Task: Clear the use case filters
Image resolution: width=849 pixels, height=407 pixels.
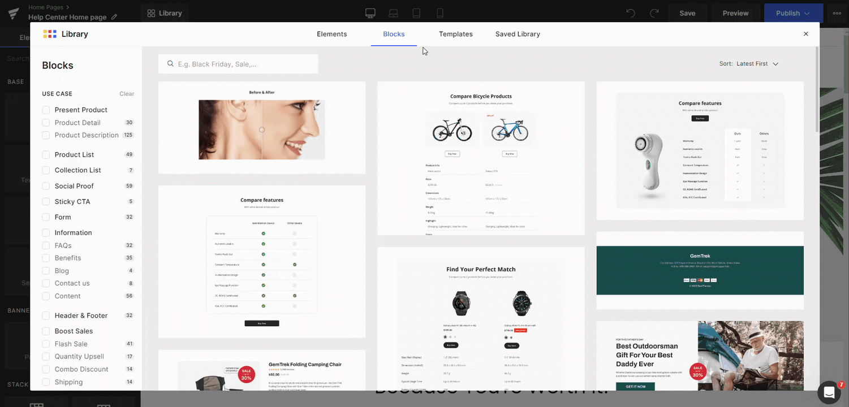Action: (x=127, y=94)
